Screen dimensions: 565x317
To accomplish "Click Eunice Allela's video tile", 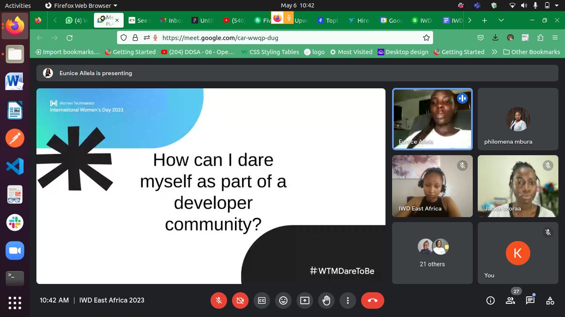I will coord(432,118).
